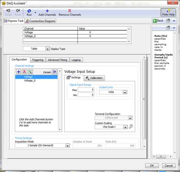
Task: Open the Configuration tab
Action: (x=19, y=59)
